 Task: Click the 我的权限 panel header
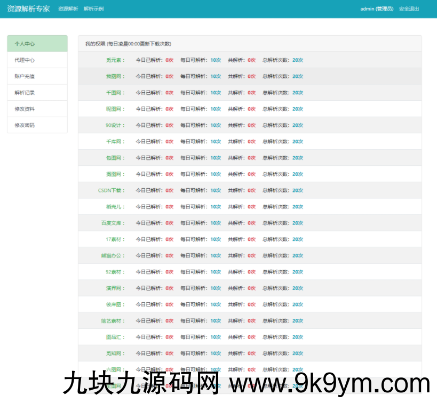(x=128, y=44)
